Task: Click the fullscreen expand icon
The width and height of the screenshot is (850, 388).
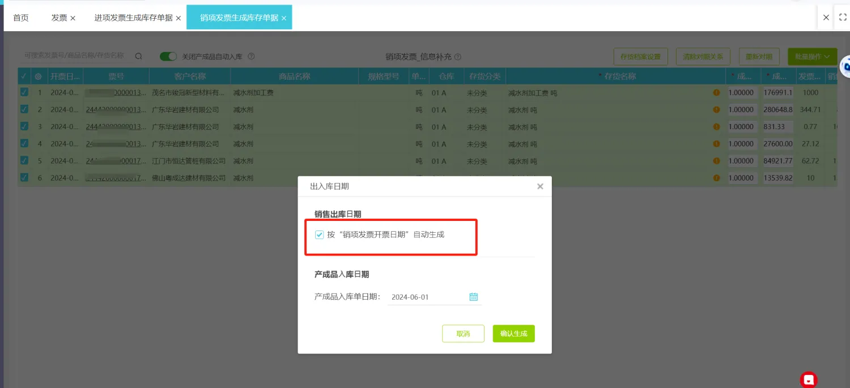Action: coord(843,18)
